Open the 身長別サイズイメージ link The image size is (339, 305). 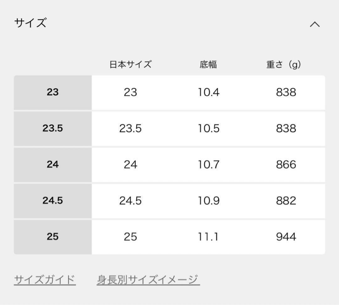pos(148,279)
